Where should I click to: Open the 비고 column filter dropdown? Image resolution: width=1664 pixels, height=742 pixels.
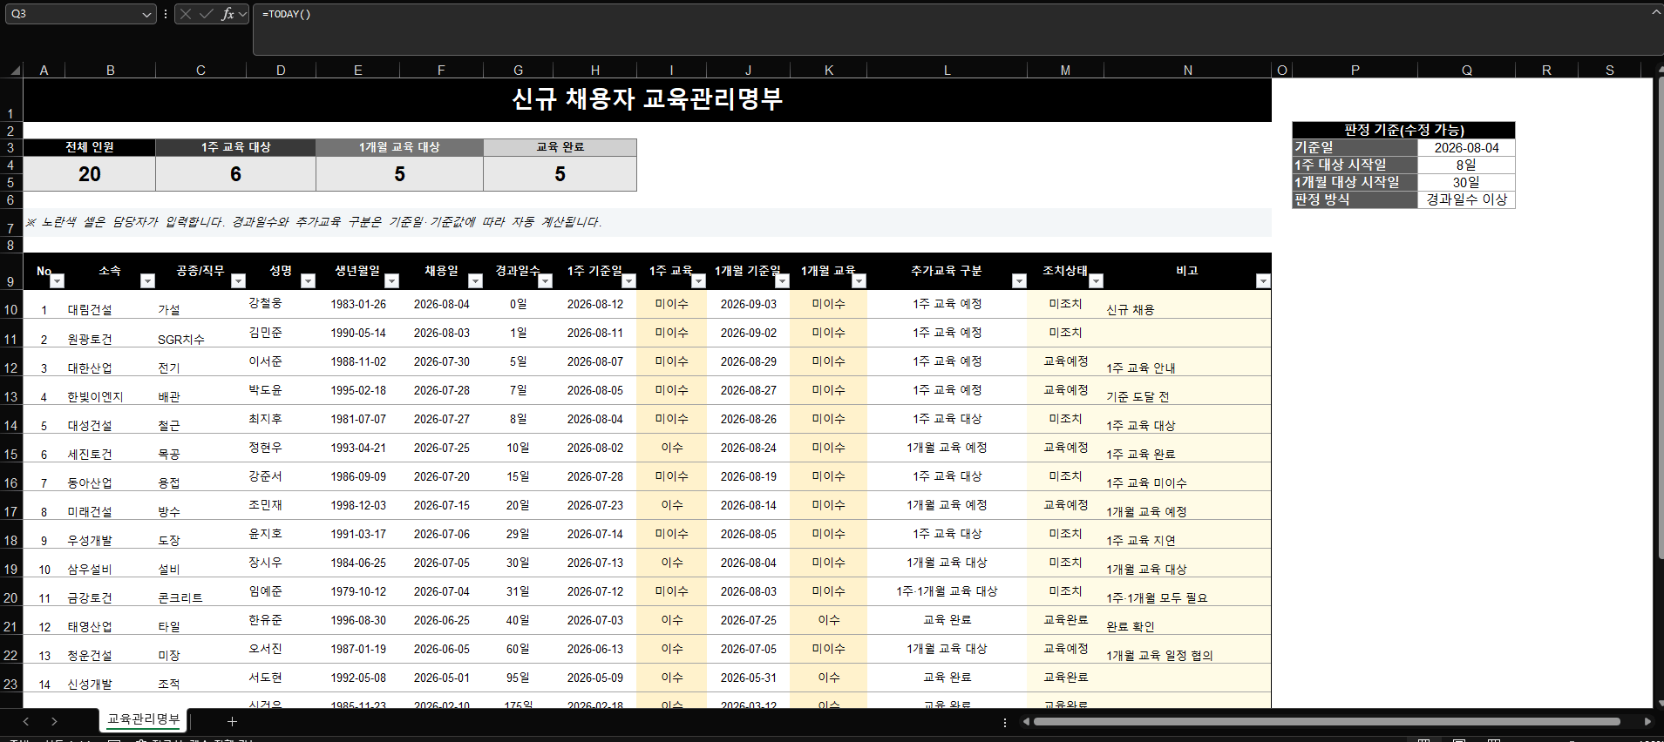(1263, 280)
